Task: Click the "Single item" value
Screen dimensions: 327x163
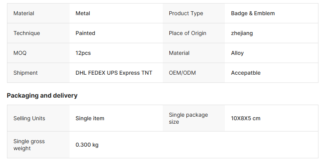Action: (x=90, y=118)
